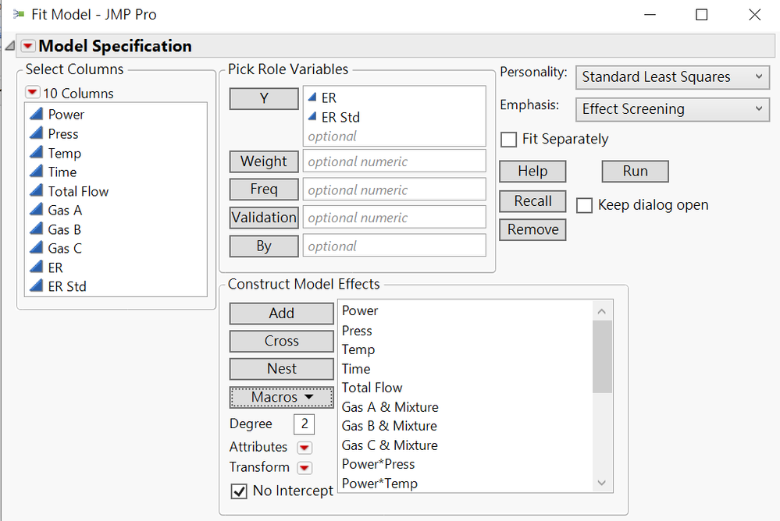Click the Attributes red triangle icon
The width and height of the screenshot is (780, 521).
click(x=305, y=448)
